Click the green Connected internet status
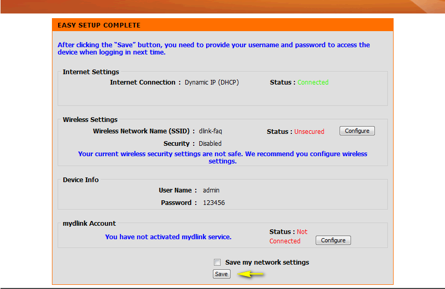Screen dimensions: 445x289 click(313, 82)
